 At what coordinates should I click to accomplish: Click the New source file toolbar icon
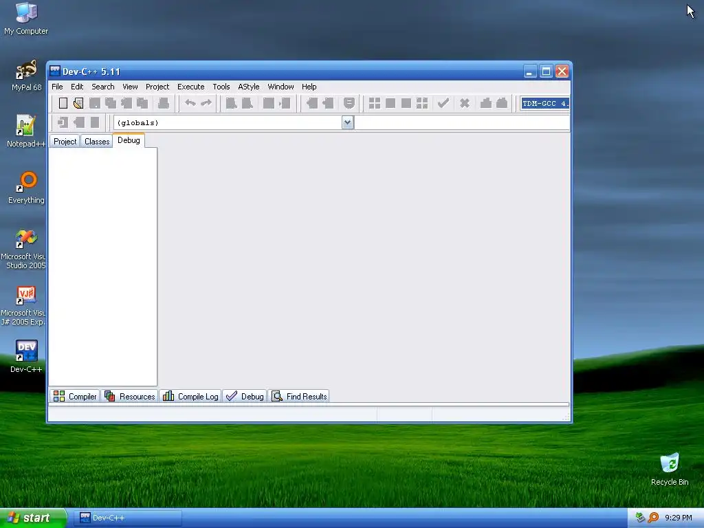point(63,103)
